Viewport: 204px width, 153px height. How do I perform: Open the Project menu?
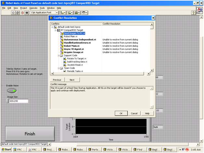[x=23, y=8]
